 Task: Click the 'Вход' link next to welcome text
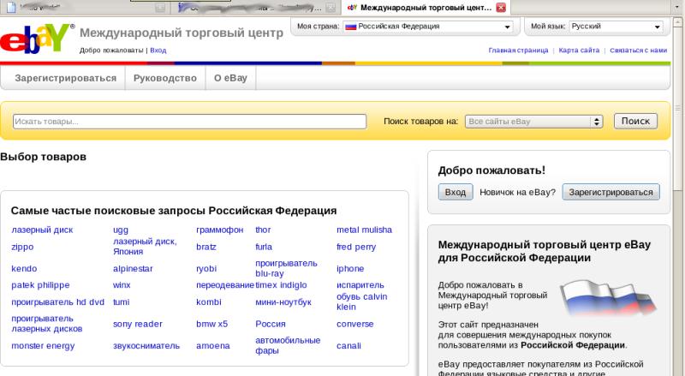click(x=158, y=51)
